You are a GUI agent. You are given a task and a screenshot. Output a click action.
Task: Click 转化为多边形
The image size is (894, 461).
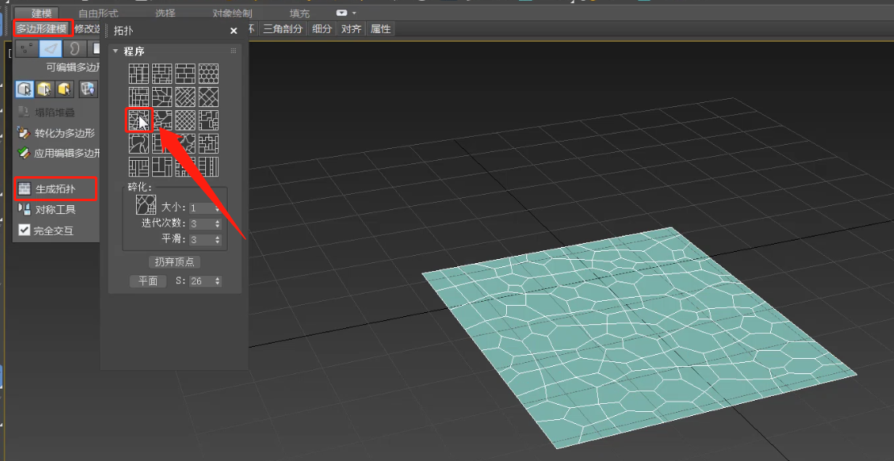(56, 133)
